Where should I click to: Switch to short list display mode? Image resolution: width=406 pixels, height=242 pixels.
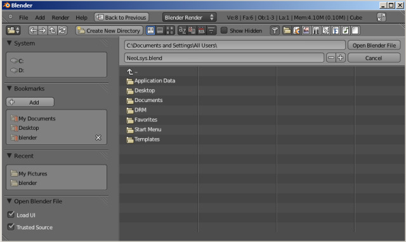click(150, 30)
